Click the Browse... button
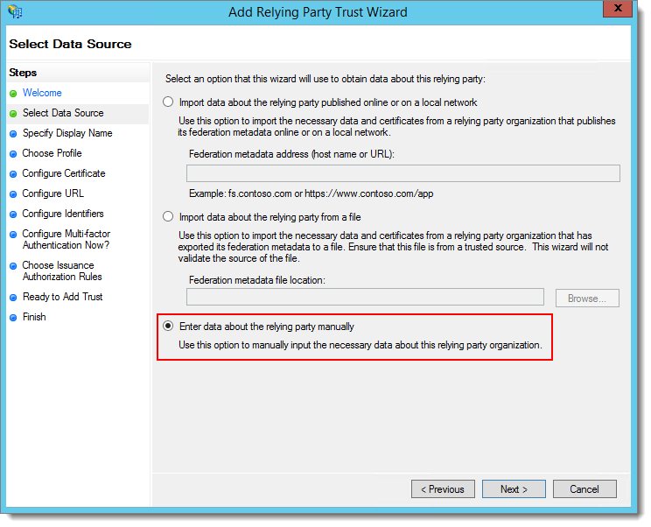The image size is (651, 527). coord(587,299)
